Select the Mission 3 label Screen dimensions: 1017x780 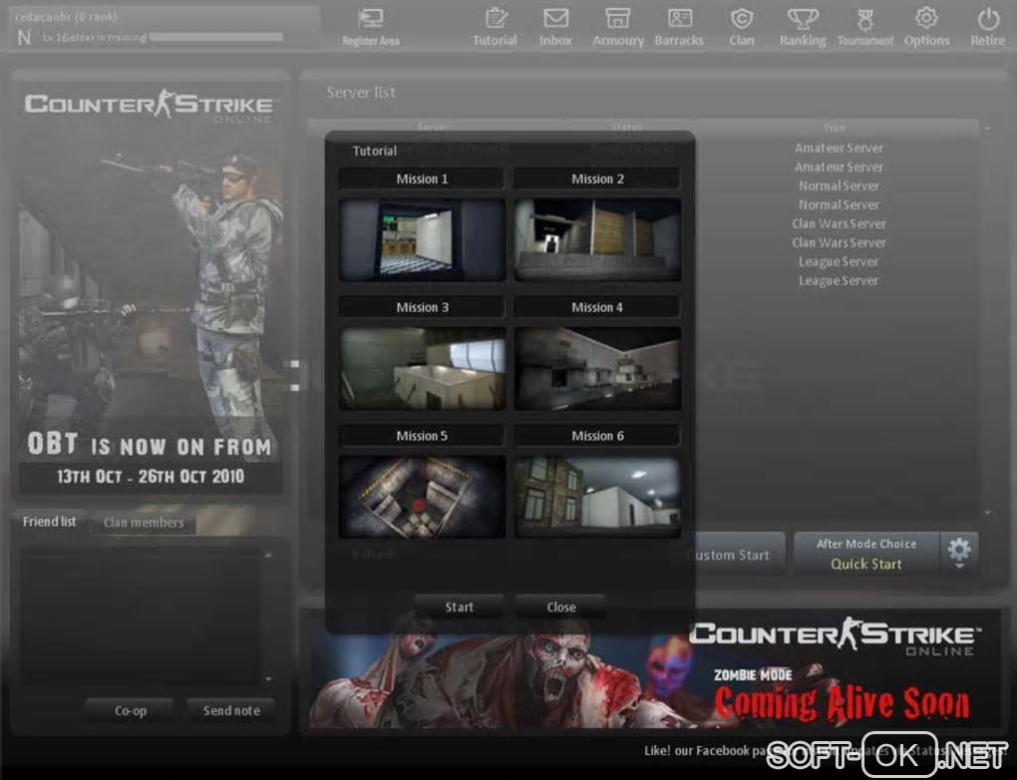[x=422, y=307]
